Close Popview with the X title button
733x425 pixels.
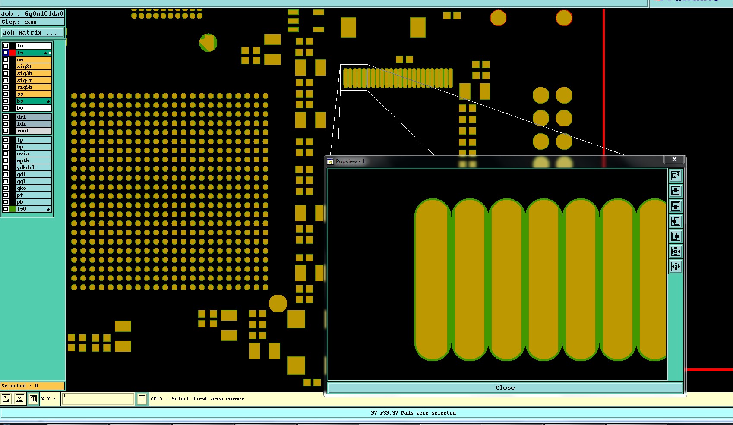(674, 159)
